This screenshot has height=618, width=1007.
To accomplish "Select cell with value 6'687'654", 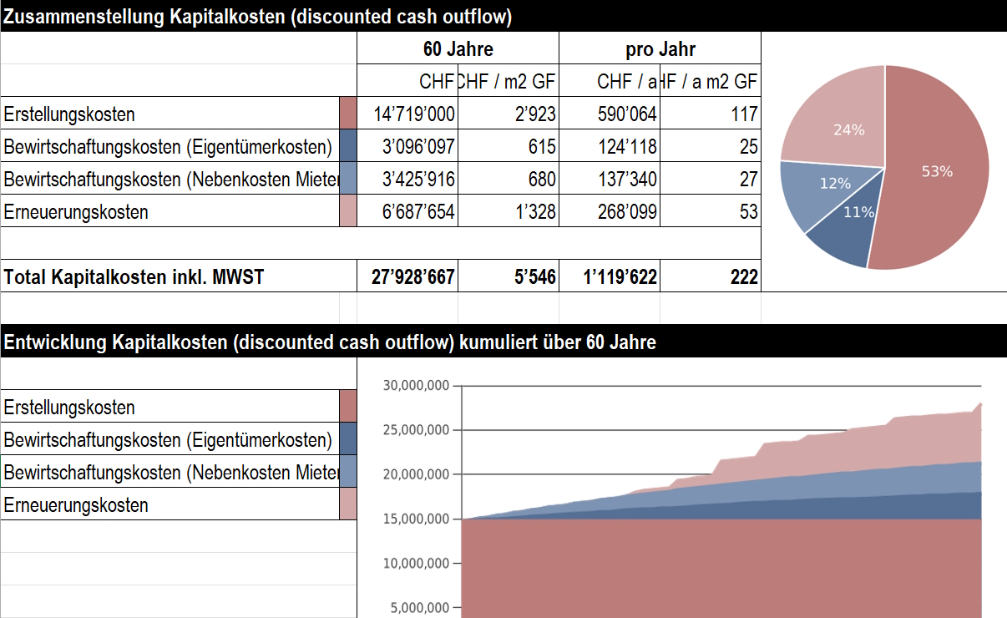I will pyautogui.click(x=407, y=210).
